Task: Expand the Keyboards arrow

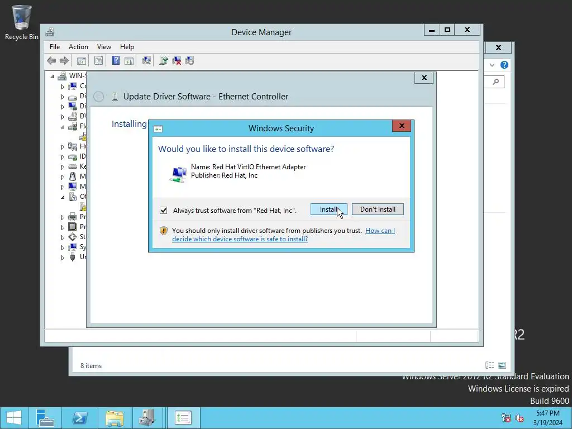Action: pyautogui.click(x=63, y=166)
